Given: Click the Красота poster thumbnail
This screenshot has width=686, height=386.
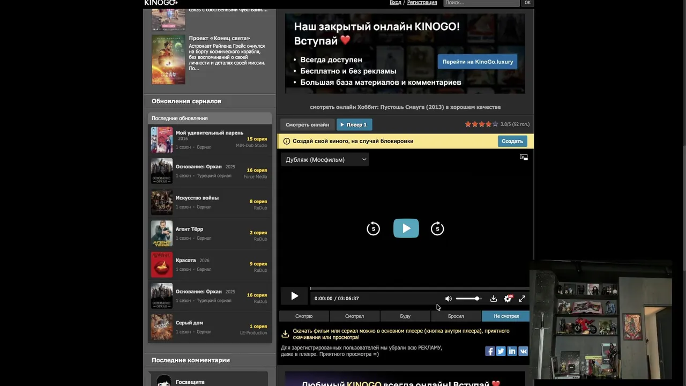Looking at the screenshot, I should 161,265.
